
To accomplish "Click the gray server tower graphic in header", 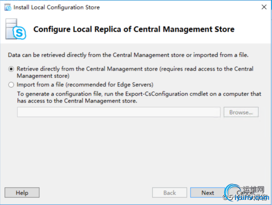I will [11, 29].
